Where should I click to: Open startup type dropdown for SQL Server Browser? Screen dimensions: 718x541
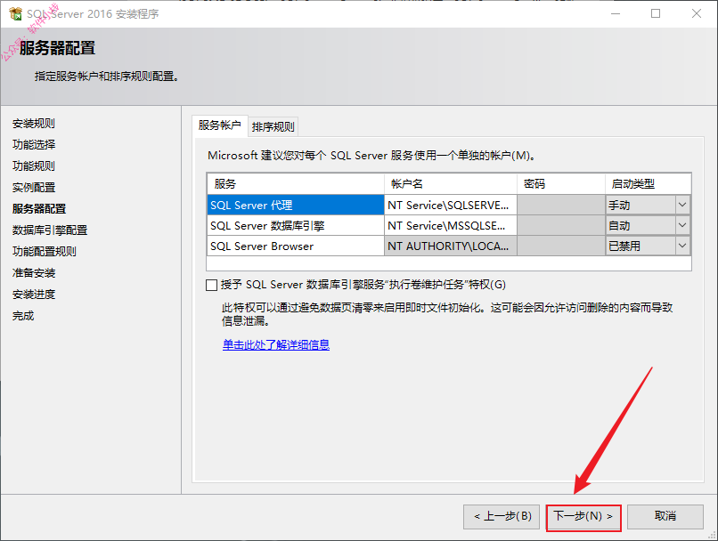click(x=681, y=246)
